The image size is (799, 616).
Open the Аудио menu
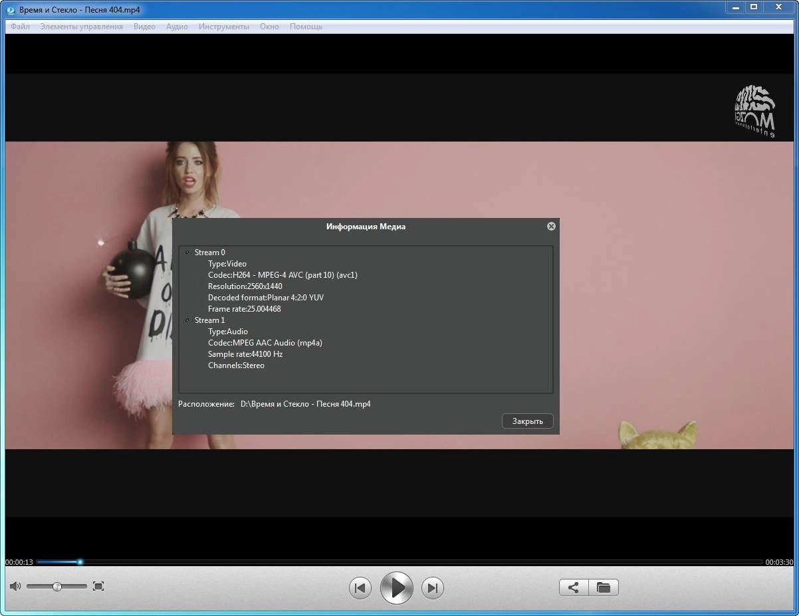(177, 27)
